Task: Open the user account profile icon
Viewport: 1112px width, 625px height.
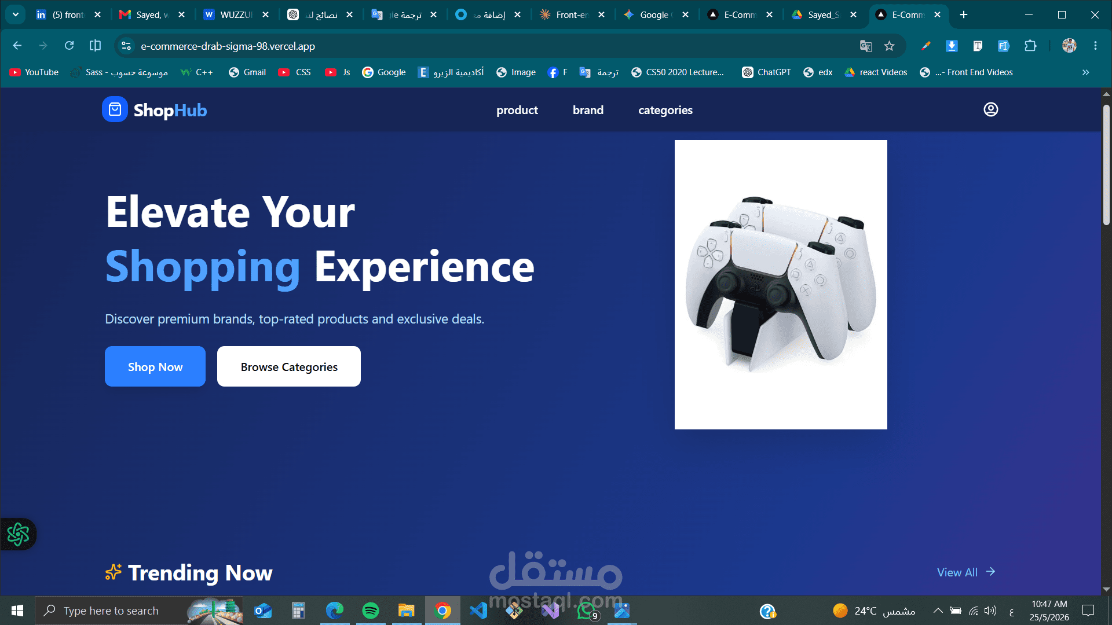Action: tap(990, 109)
